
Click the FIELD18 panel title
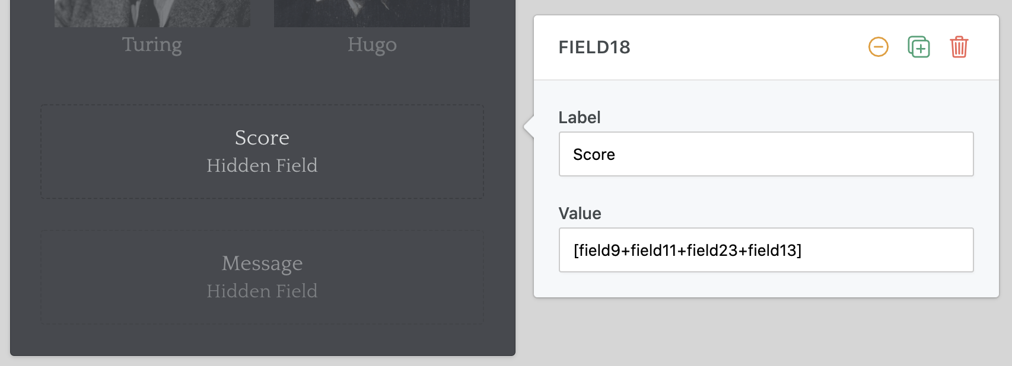point(594,47)
